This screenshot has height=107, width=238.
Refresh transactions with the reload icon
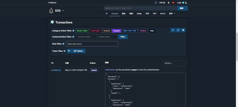pyautogui.click(x=178, y=30)
